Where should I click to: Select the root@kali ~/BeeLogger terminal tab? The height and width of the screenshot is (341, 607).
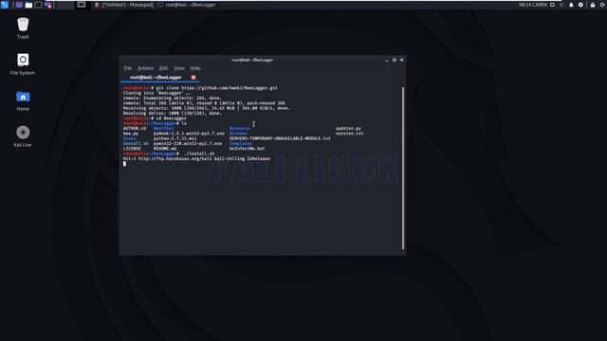(x=156, y=78)
